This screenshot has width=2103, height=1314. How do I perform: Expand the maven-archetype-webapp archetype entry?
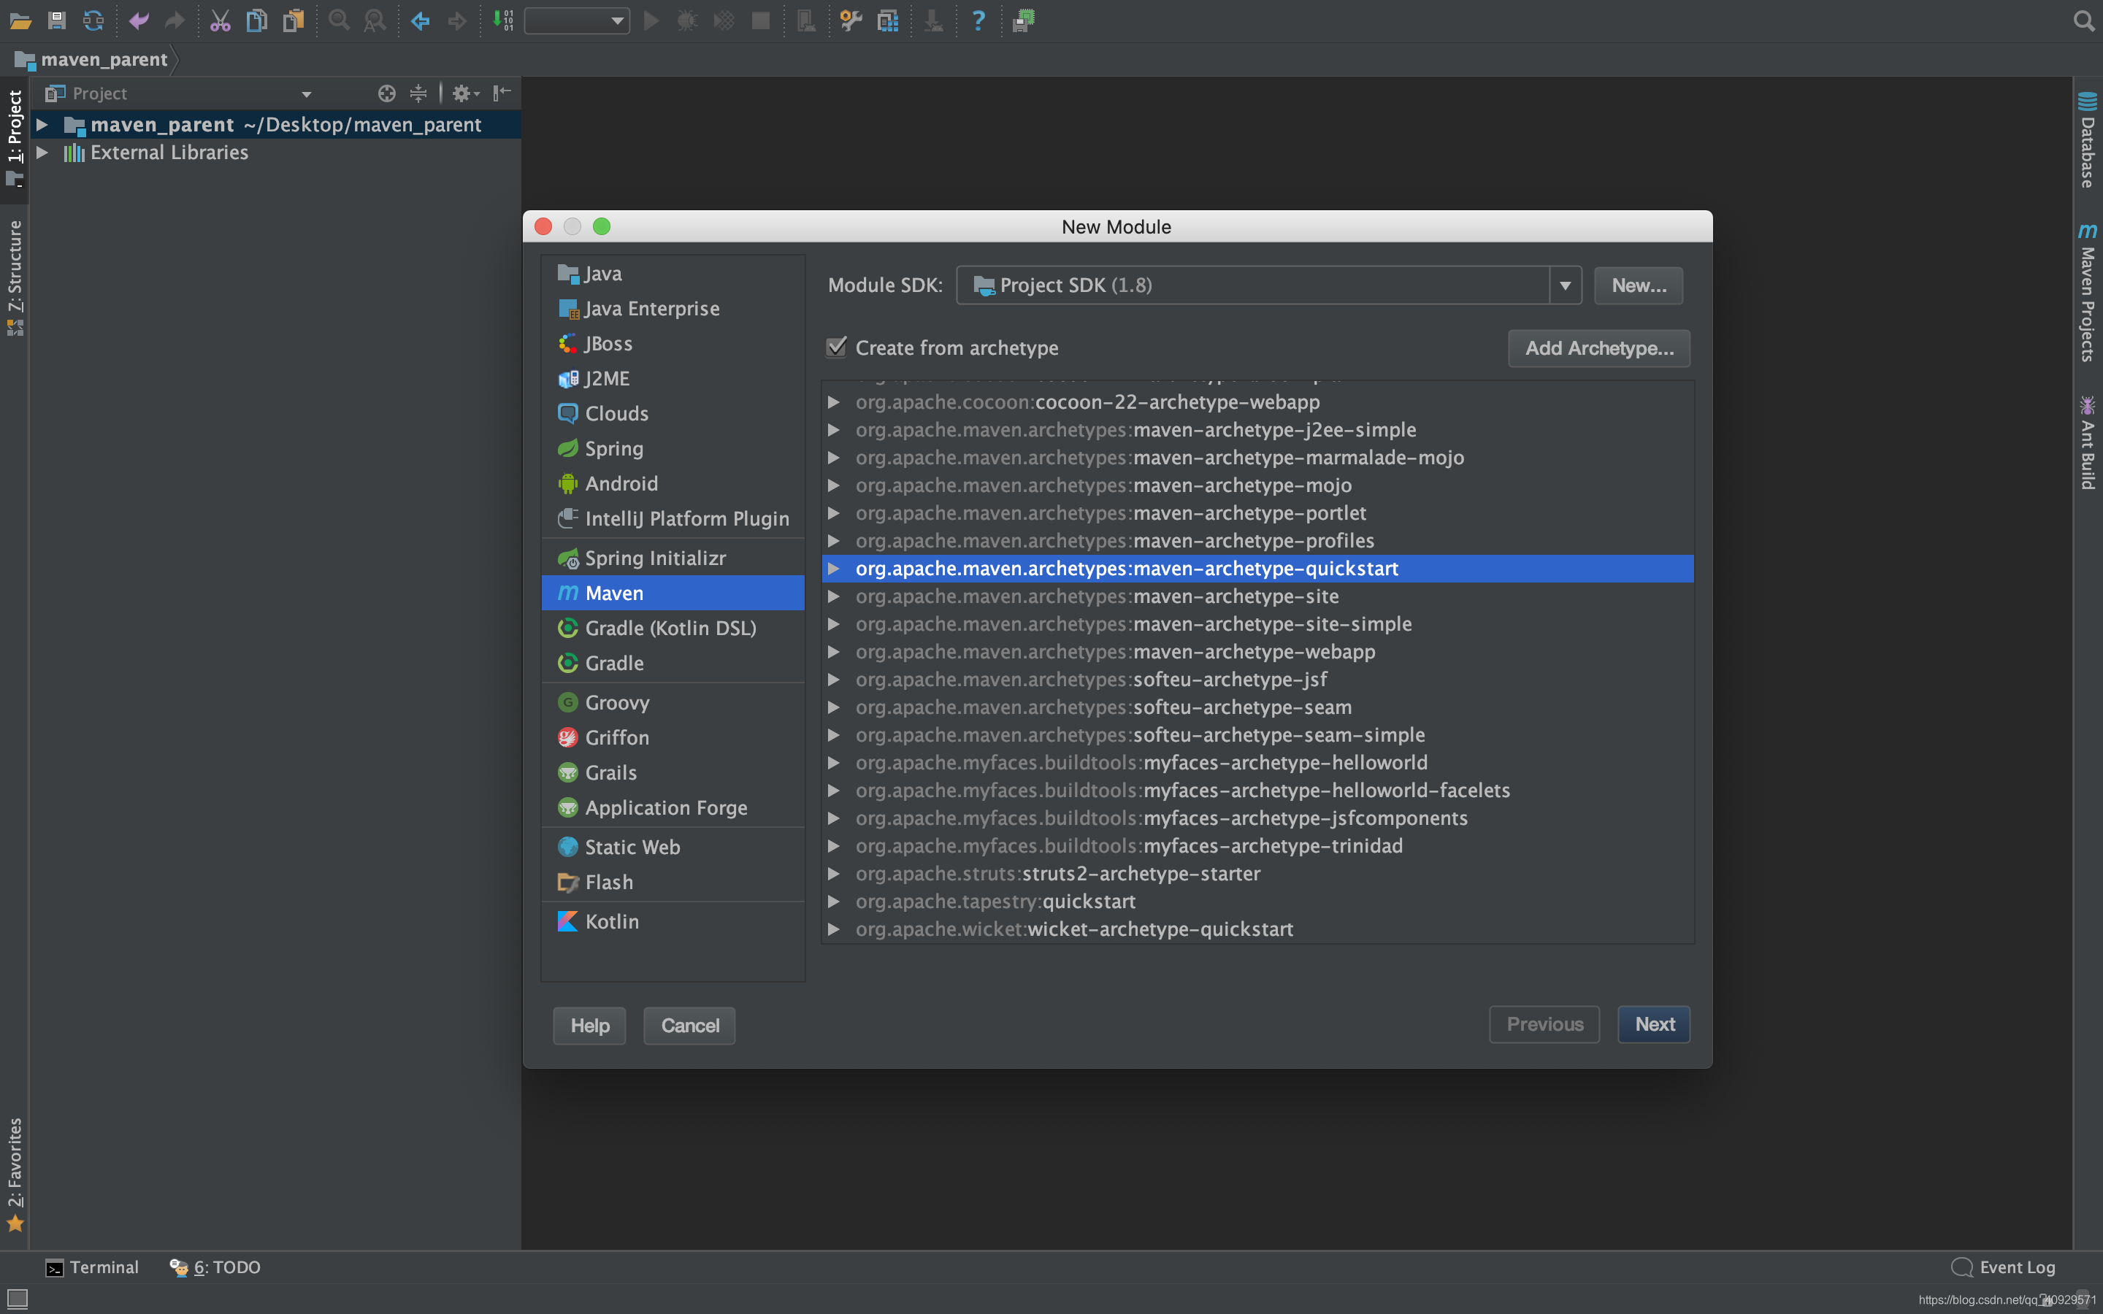coord(833,652)
